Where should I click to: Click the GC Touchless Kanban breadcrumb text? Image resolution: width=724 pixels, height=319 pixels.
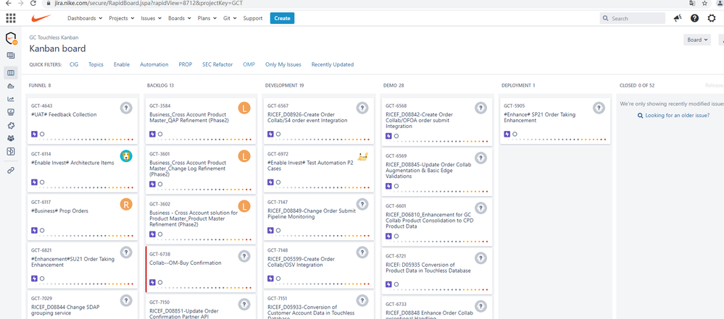(x=54, y=38)
